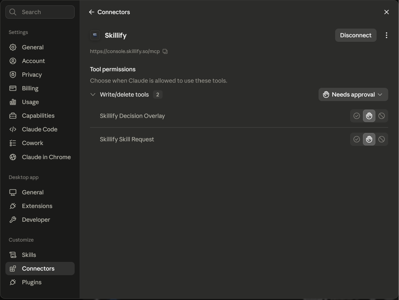Click the console.skillify.so/mcp URL text
Image resolution: width=399 pixels, height=300 pixels.
(x=125, y=51)
